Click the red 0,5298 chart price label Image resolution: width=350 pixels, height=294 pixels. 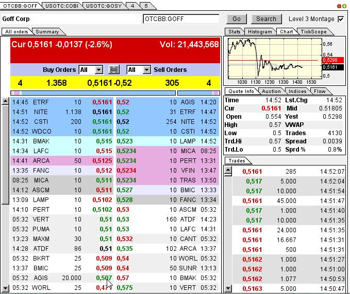tap(333, 60)
